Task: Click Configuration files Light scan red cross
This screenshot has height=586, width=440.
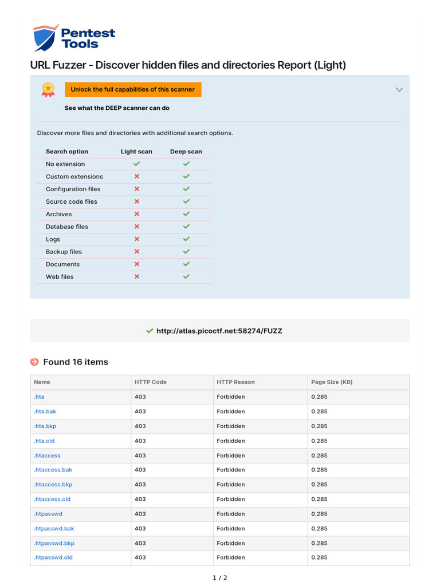Action: pyautogui.click(x=136, y=189)
